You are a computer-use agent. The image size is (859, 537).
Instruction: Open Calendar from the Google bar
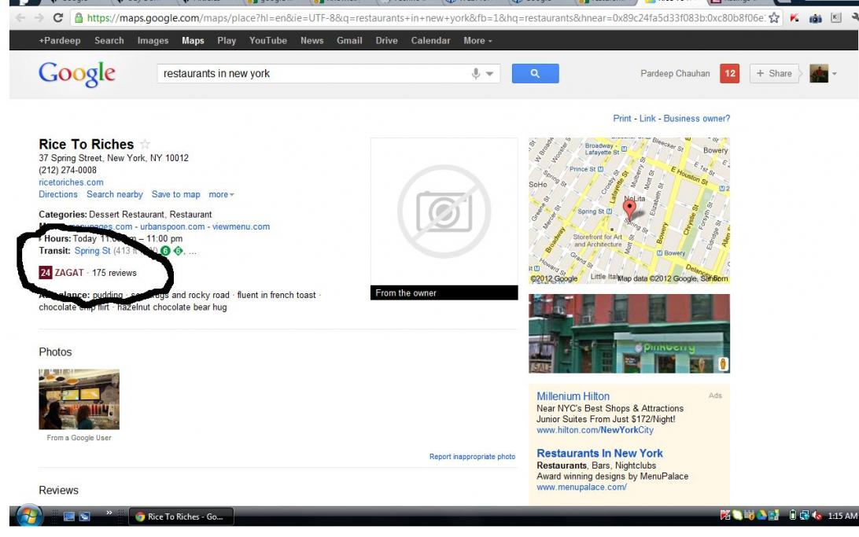coord(430,41)
